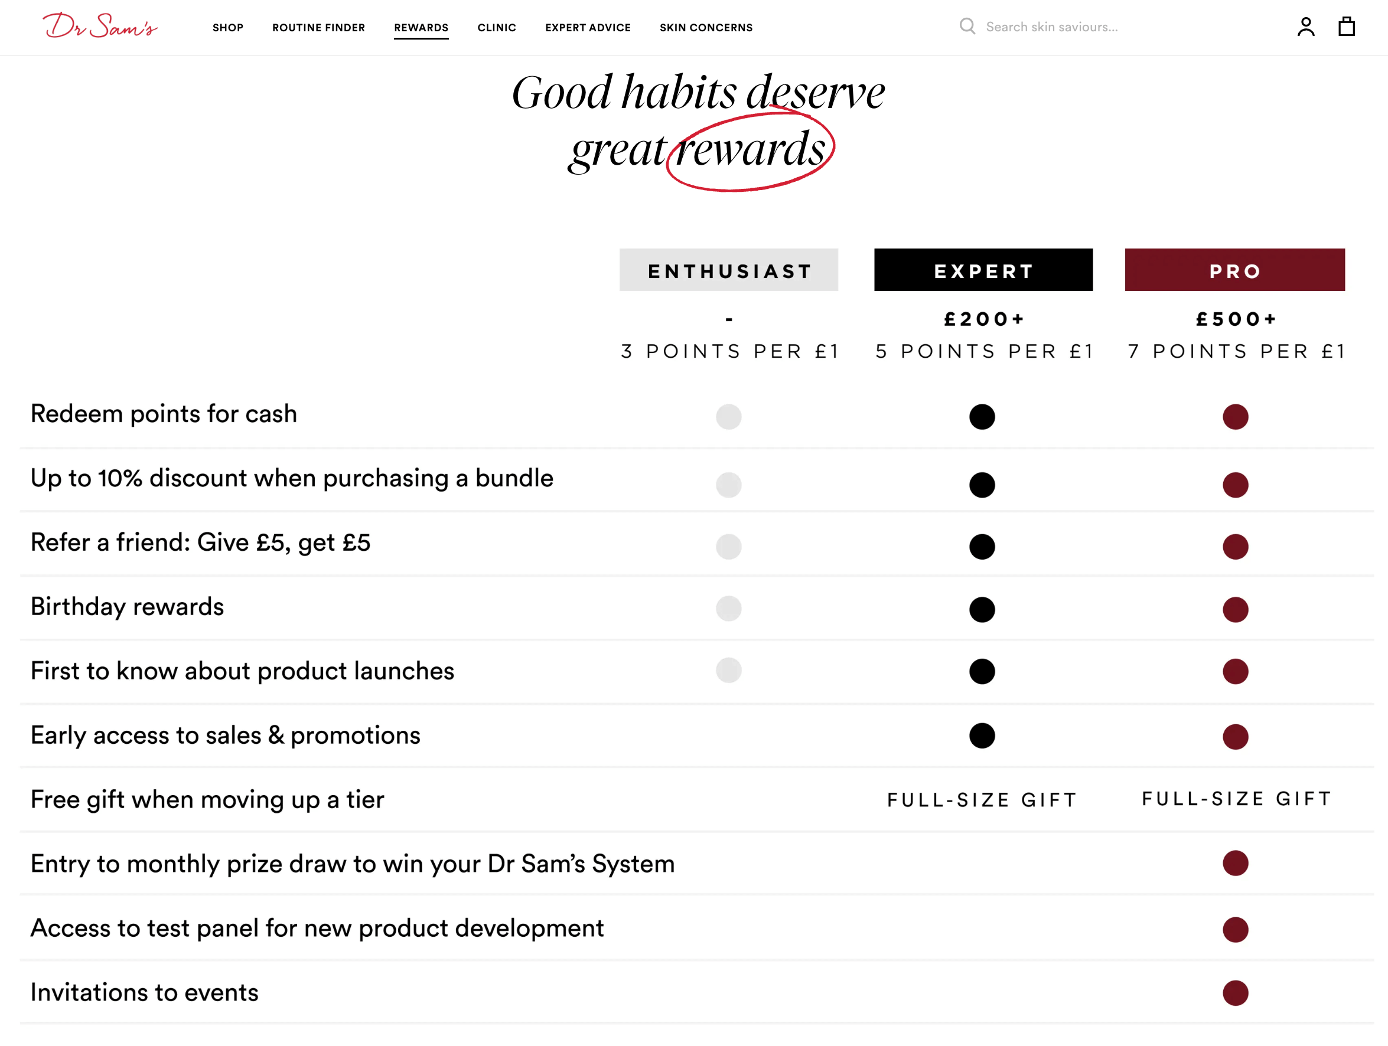Select the PRO tier tab
The width and height of the screenshot is (1388, 1046).
pyautogui.click(x=1233, y=269)
